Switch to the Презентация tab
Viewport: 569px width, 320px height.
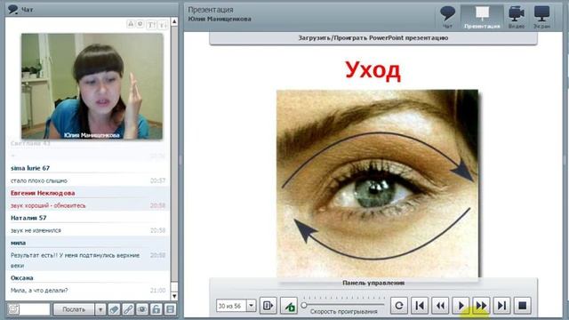[482, 17]
